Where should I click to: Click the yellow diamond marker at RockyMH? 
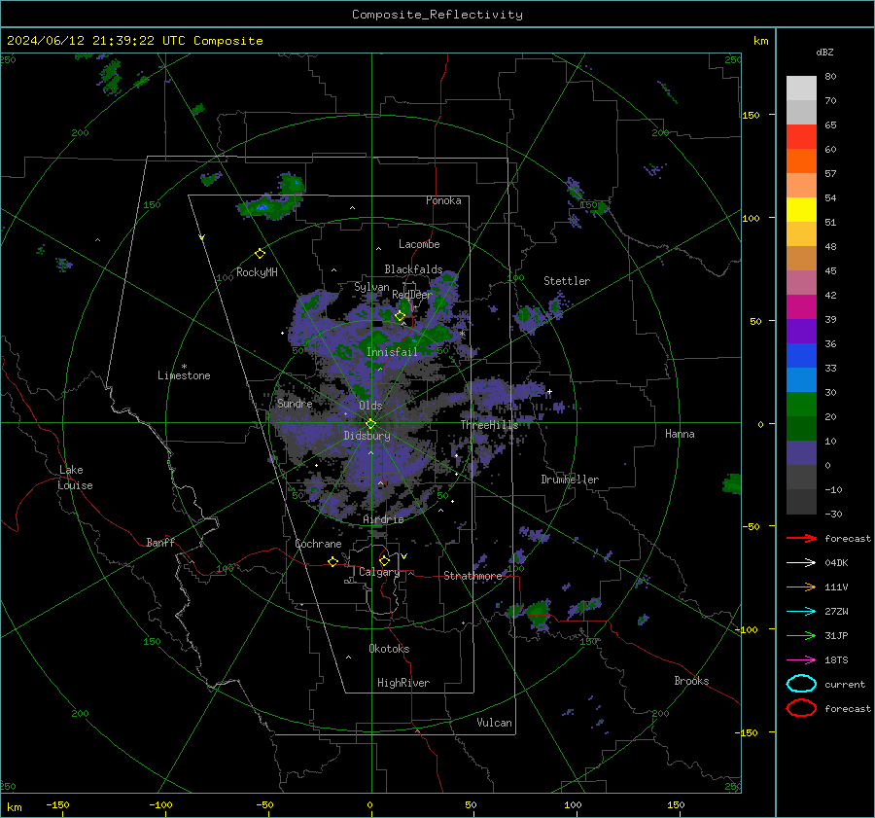point(260,254)
